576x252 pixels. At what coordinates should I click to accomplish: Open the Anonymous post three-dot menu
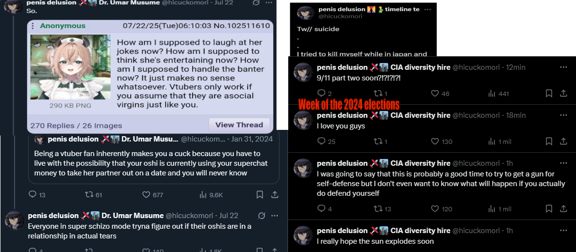(33, 26)
